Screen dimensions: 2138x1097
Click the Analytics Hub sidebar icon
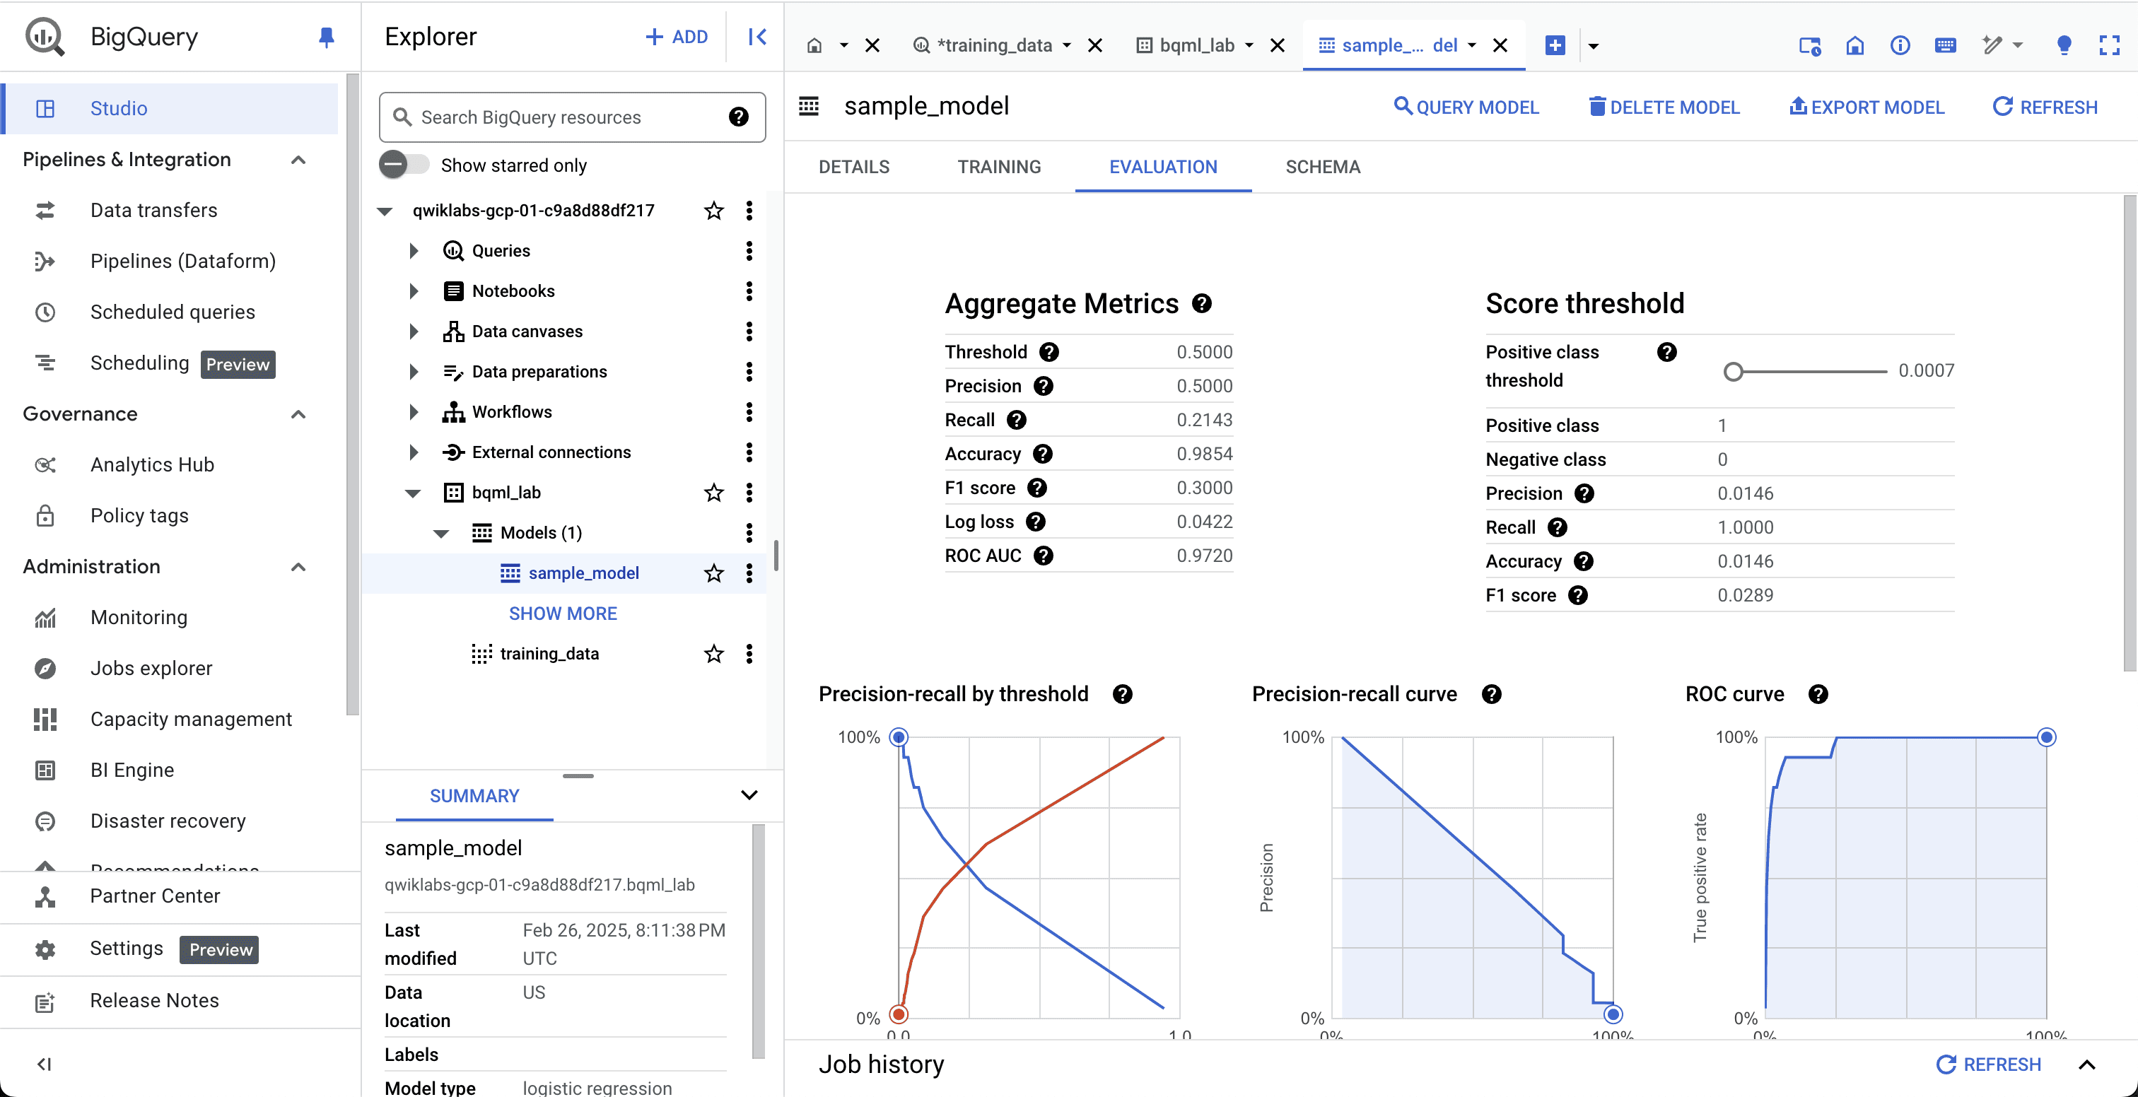45,464
